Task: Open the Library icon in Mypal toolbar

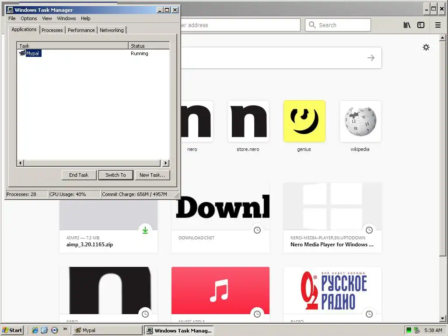Action: pos(407,25)
